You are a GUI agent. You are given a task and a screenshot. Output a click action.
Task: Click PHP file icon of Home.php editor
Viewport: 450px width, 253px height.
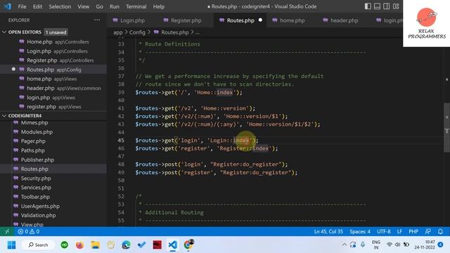(22, 41)
